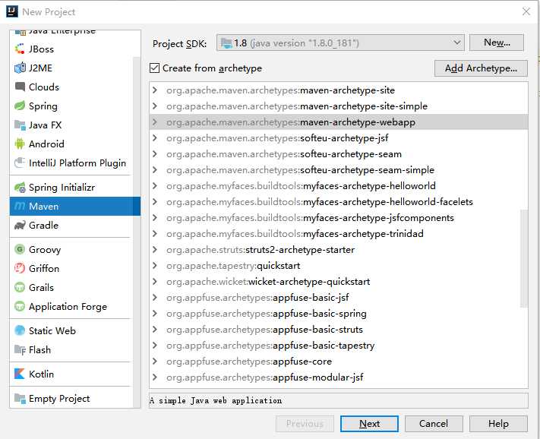Click the Maven m icon
Screen dimensions: 540x439
[20, 207]
